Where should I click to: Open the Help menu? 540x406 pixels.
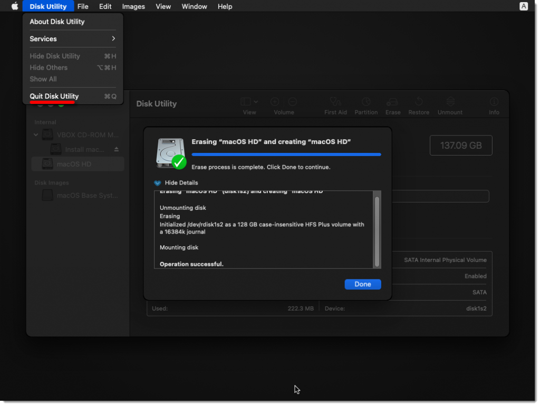[x=225, y=6]
